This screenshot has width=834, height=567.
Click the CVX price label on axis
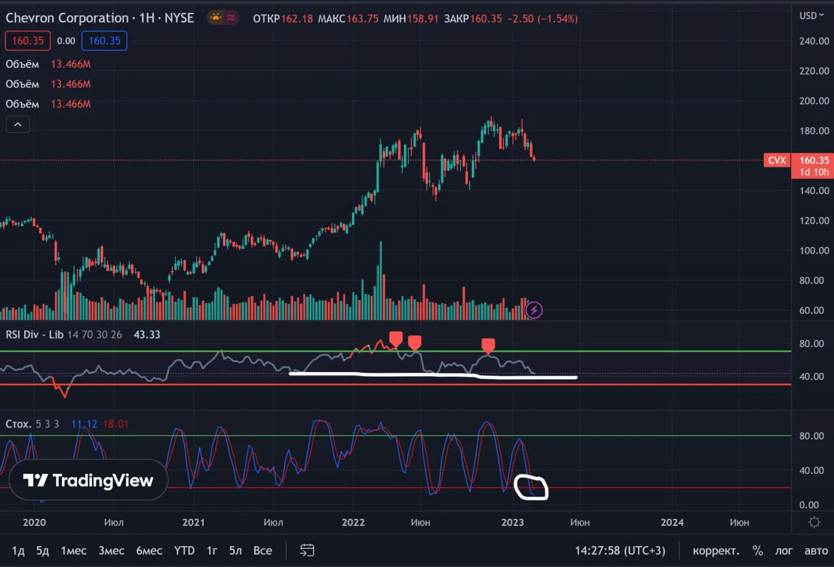tap(777, 160)
